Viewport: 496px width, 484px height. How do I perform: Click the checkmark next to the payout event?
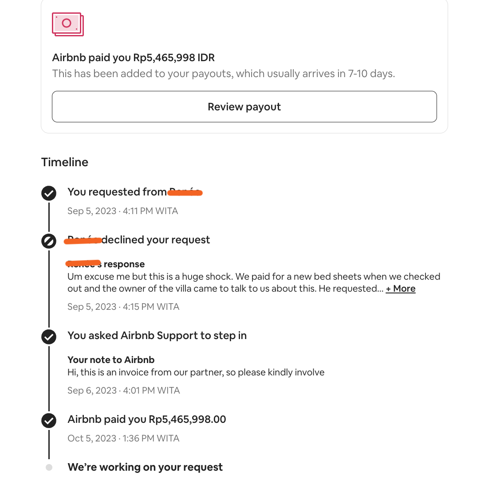pyautogui.click(x=49, y=421)
